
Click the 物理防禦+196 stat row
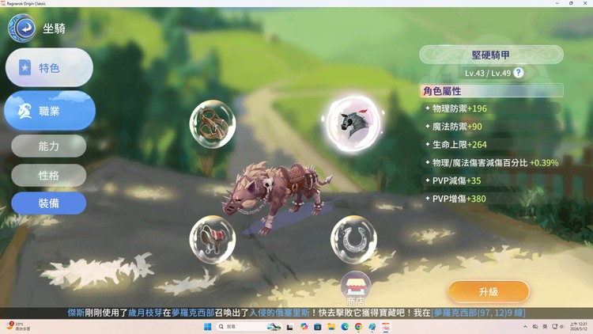[x=491, y=108]
